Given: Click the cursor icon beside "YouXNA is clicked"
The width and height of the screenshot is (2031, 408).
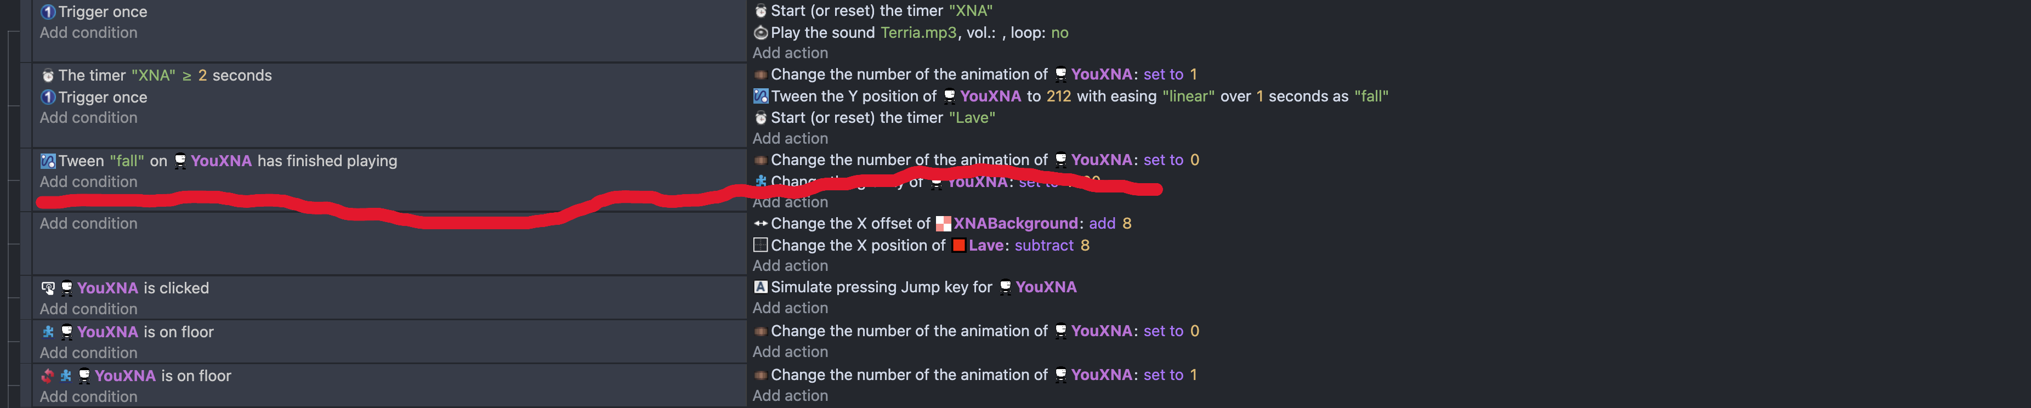Looking at the screenshot, I should pyautogui.click(x=48, y=288).
